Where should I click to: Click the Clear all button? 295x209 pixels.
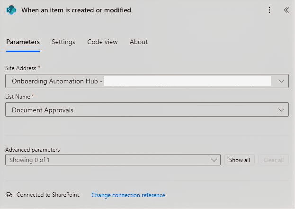(x=273, y=160)
